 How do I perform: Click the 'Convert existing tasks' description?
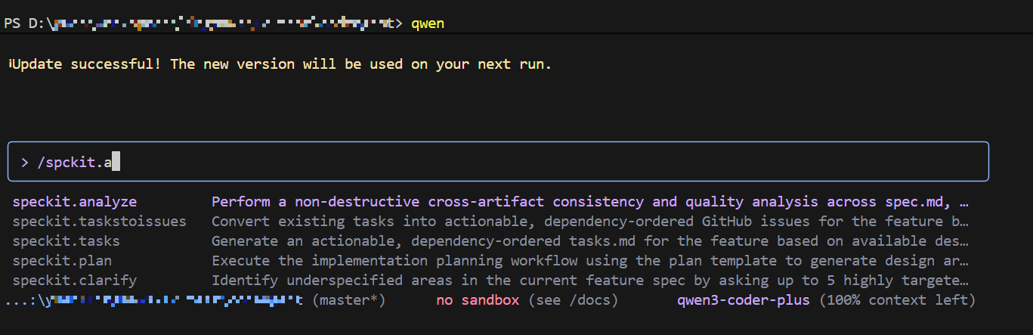[589, 222]
